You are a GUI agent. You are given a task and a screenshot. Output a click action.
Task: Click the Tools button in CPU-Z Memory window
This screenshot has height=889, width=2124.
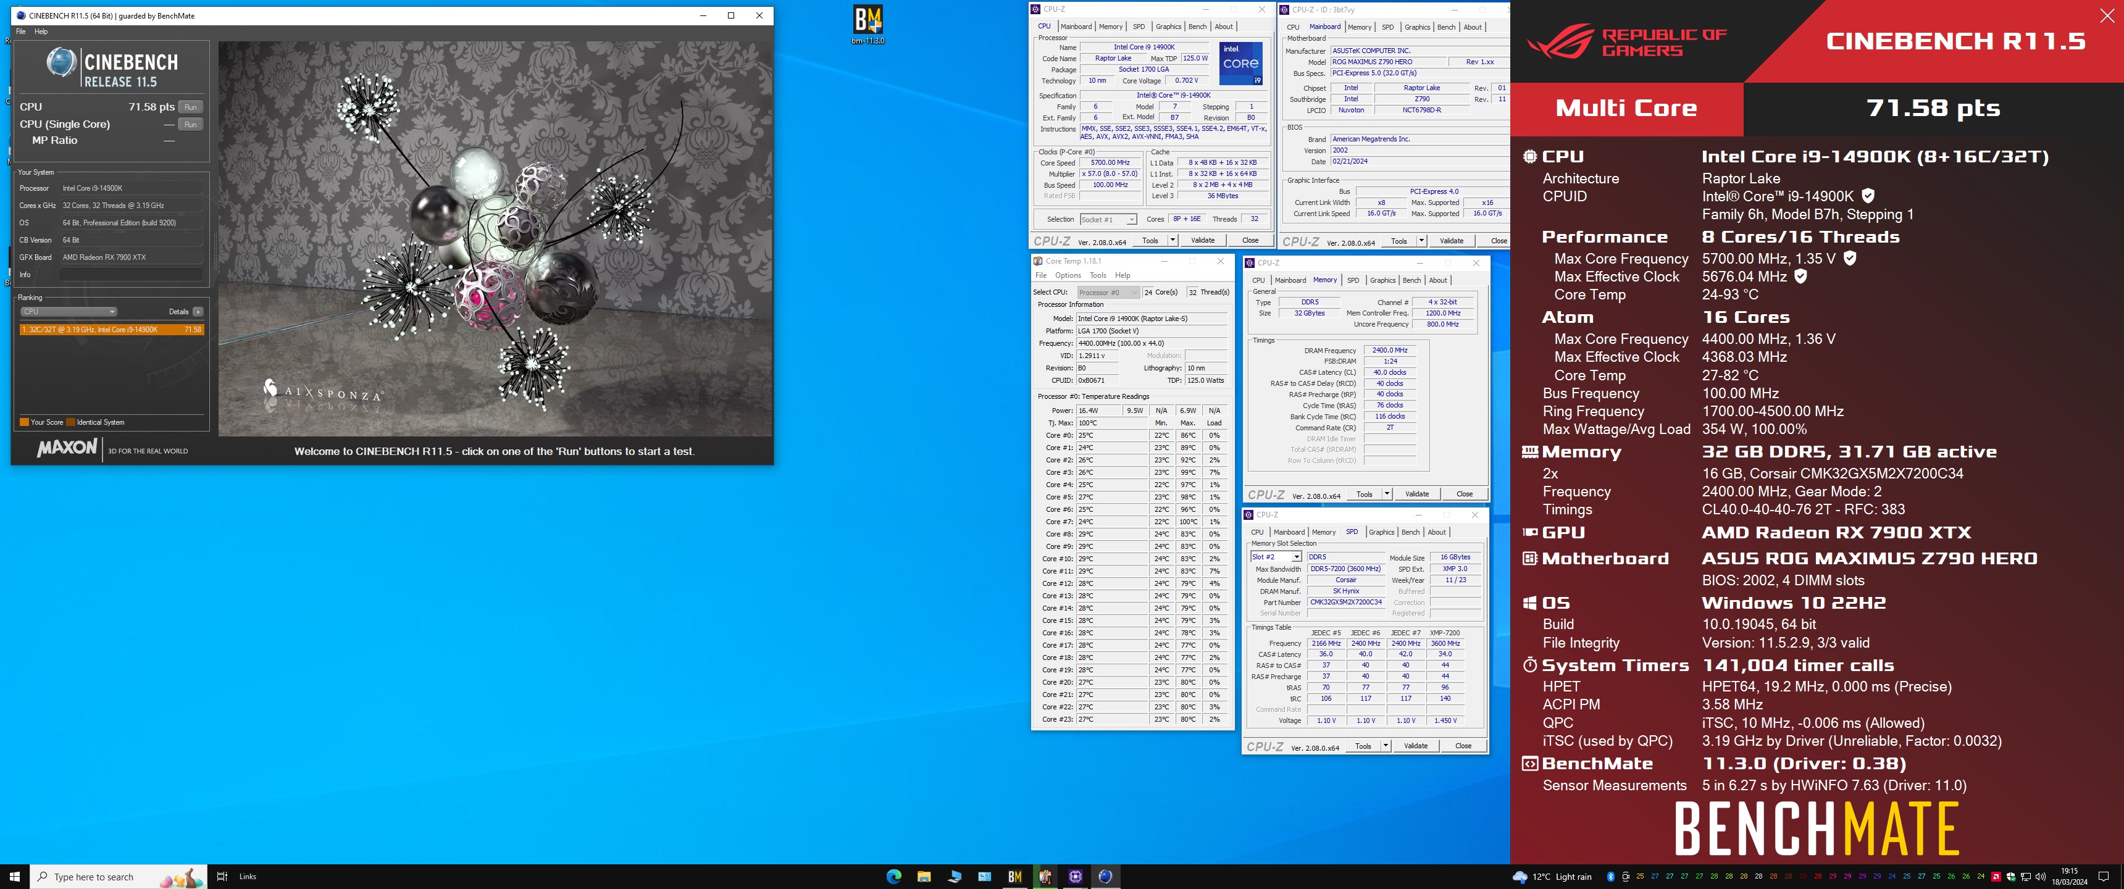[x=1365, y=494]
